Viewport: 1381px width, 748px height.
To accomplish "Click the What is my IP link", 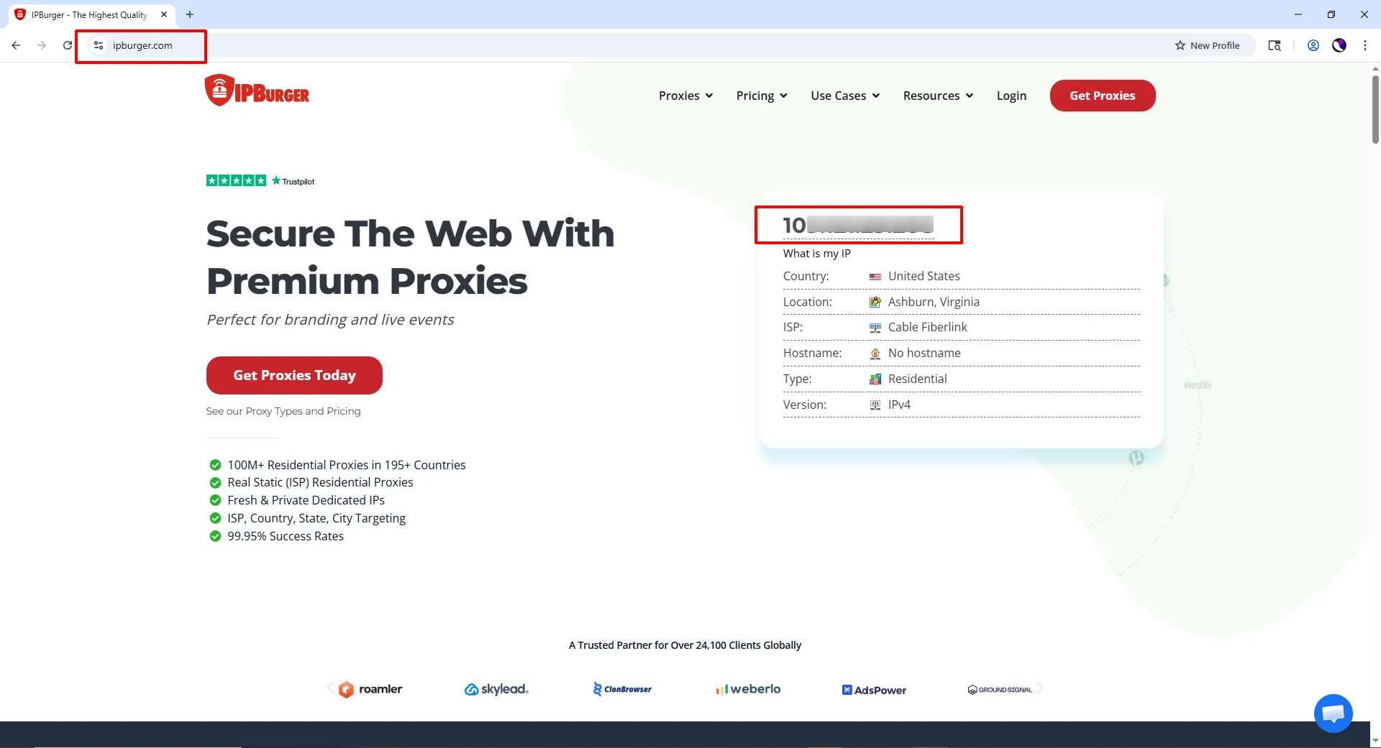I will [817, 254].
